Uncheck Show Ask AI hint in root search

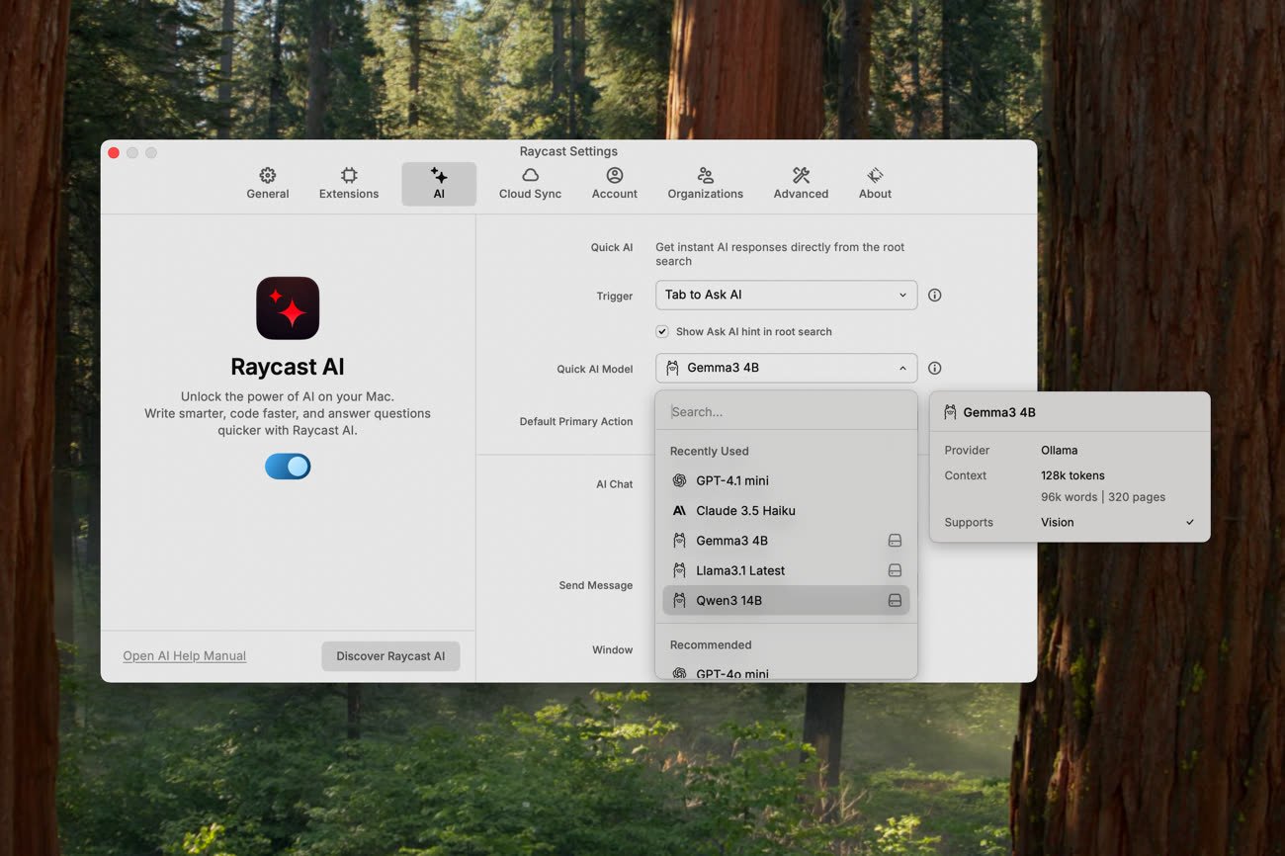pyautogui.click(x=662, y=331)
